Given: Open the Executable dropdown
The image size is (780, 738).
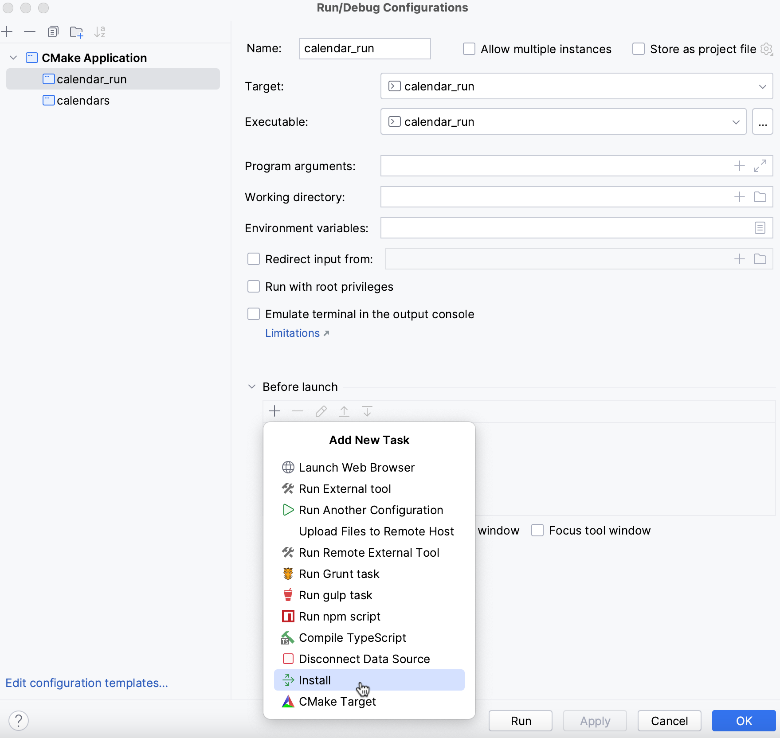Looking at the screenshot, I should [736, 121].
